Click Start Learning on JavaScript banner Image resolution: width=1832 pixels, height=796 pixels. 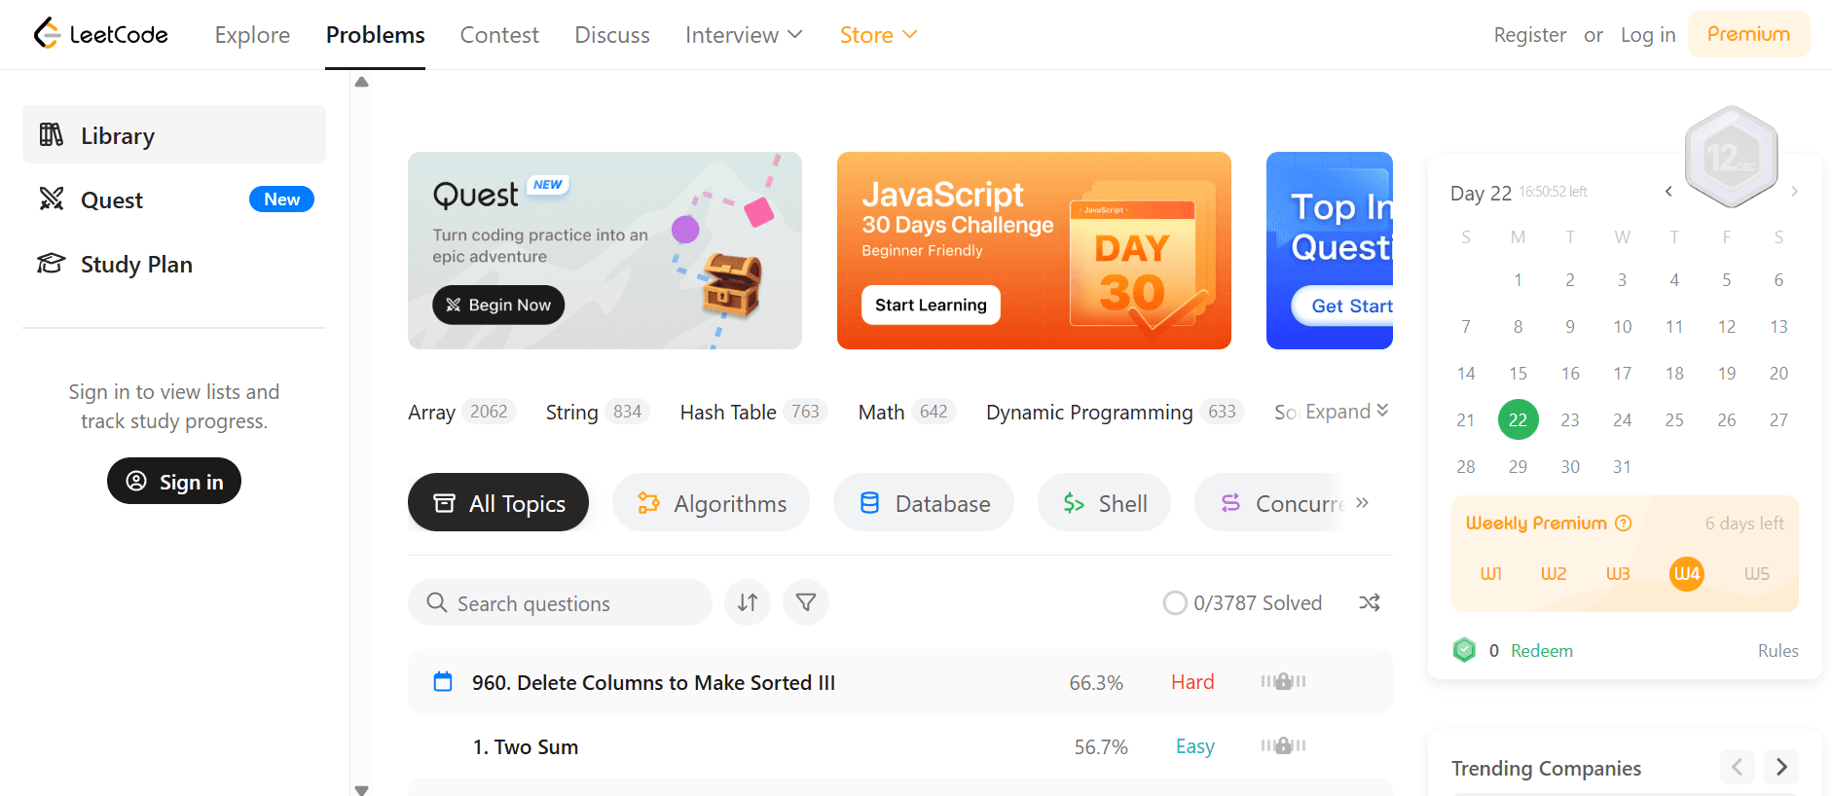pyautogui.click(x=931, y=305)
